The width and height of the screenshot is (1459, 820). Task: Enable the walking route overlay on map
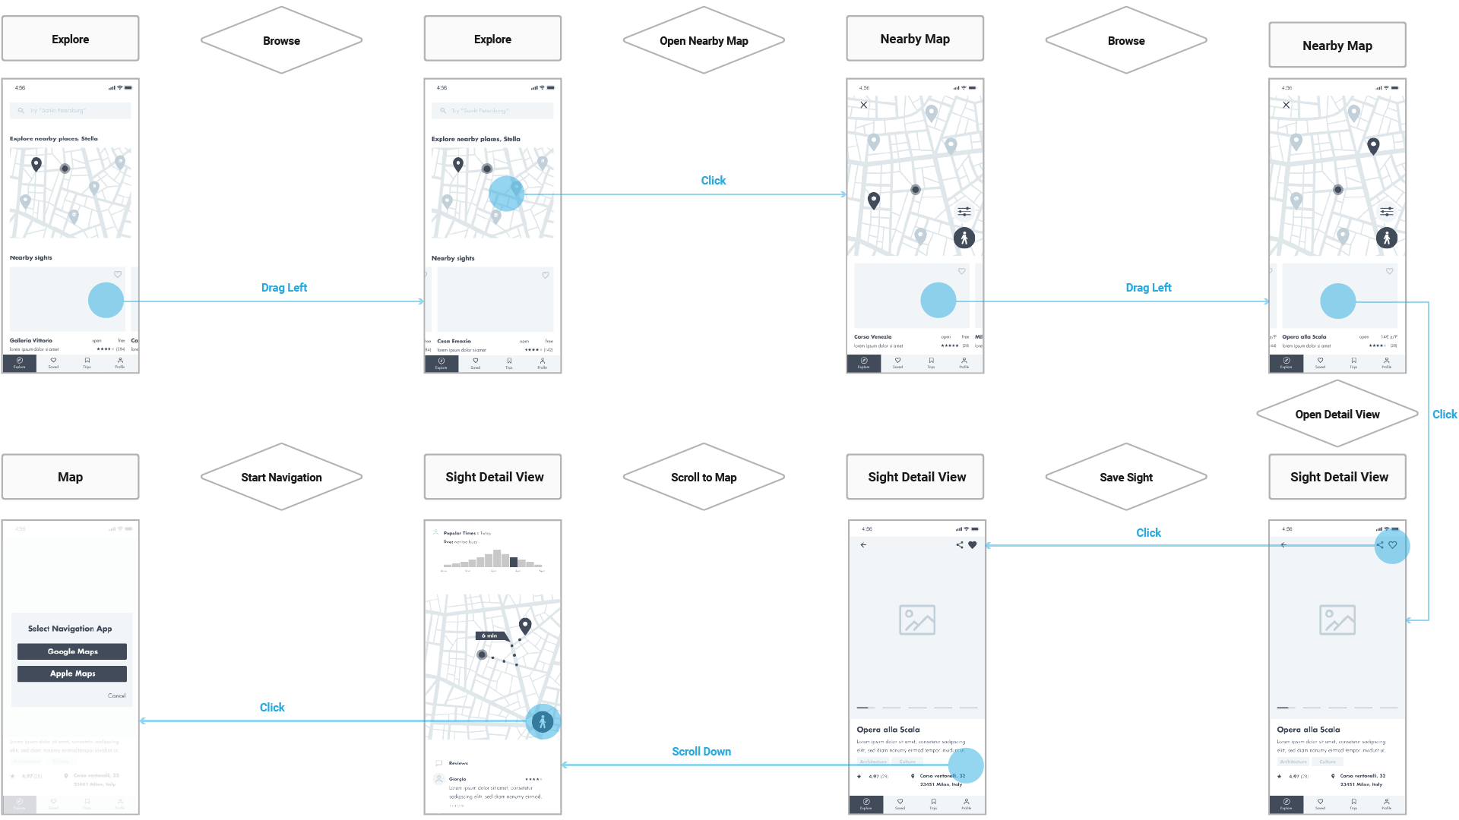(963, 238)
